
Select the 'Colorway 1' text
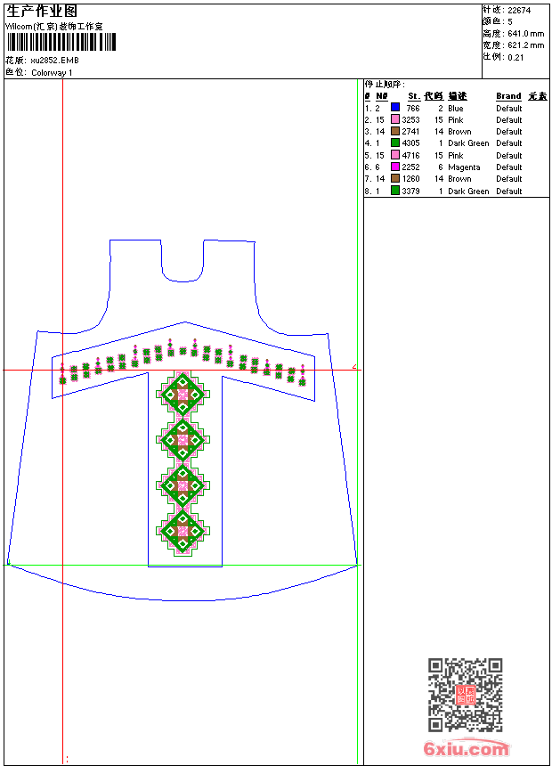pos(52,73)
